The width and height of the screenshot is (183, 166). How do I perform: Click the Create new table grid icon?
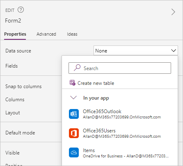click(x=73, y=83)
